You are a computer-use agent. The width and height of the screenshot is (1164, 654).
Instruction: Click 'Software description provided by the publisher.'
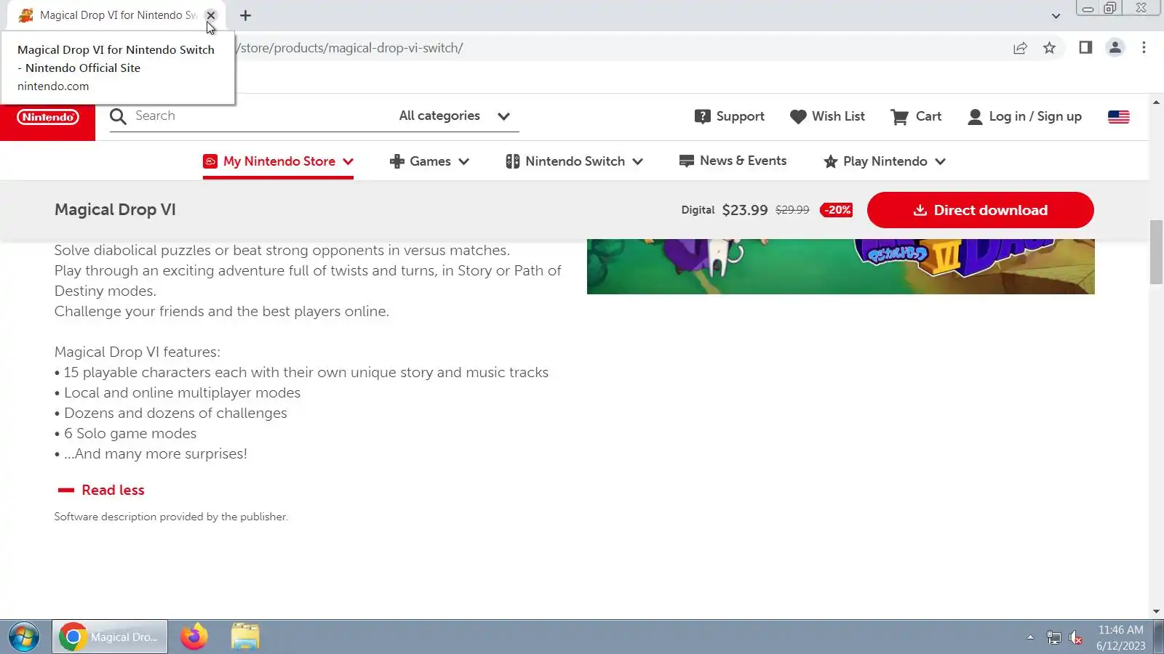[171, 517]
